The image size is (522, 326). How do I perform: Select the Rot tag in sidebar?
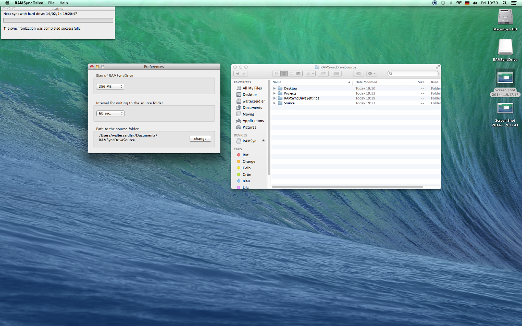[x=245, y=155]
